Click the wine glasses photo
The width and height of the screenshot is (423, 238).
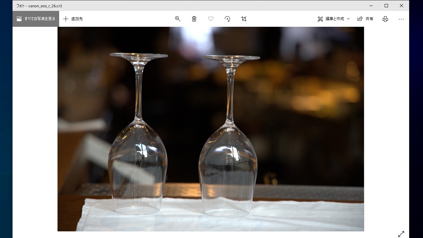pos(211,129)
